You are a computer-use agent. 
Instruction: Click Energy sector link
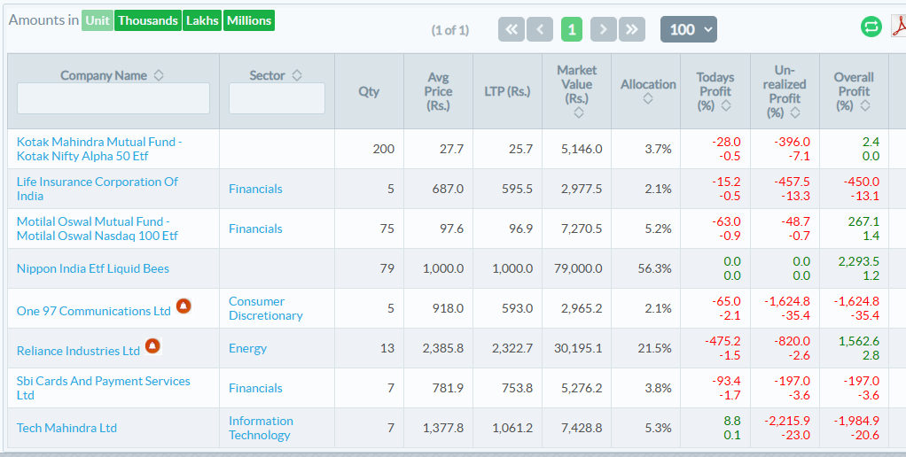(x=248, y=348)
